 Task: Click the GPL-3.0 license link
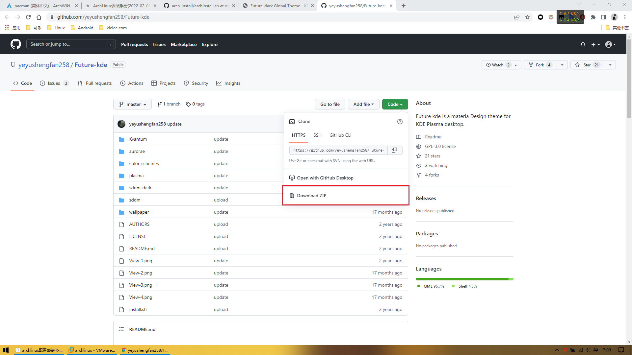(x=440, y=146)
